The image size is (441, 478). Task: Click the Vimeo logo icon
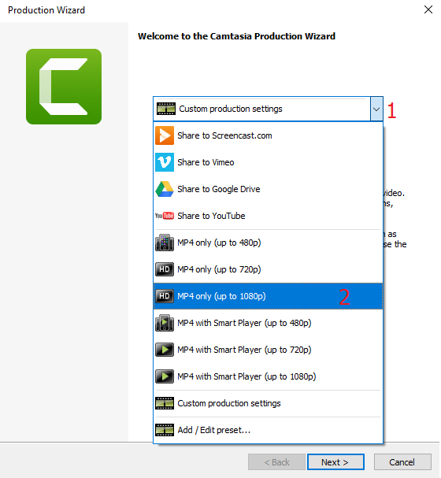165,162
